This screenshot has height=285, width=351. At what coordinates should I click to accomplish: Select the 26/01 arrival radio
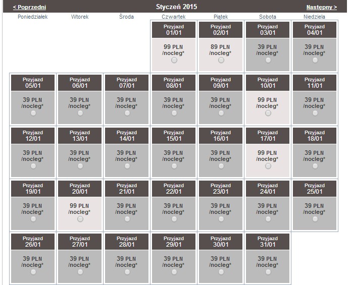click(x=33, y=272)
